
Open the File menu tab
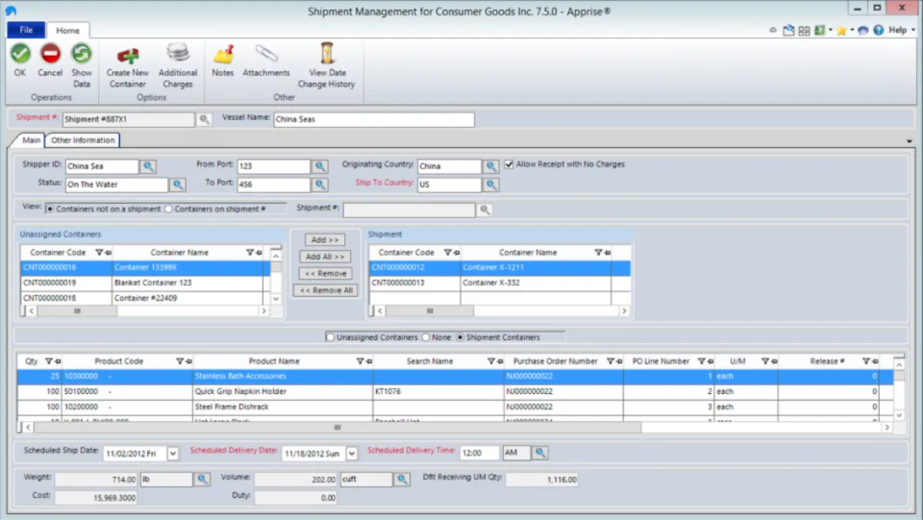[26, 30]
